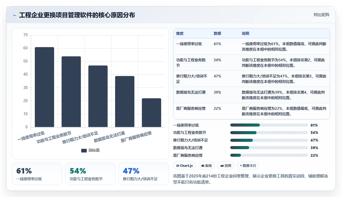
Task: Click the 61% stat card
Action: coord(37,174)
